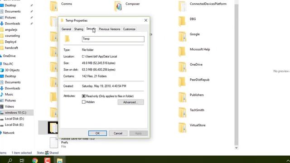Confirm with the OK button
Image resolution: width=290 pixels, height=163 pixels.
point(97,133)
